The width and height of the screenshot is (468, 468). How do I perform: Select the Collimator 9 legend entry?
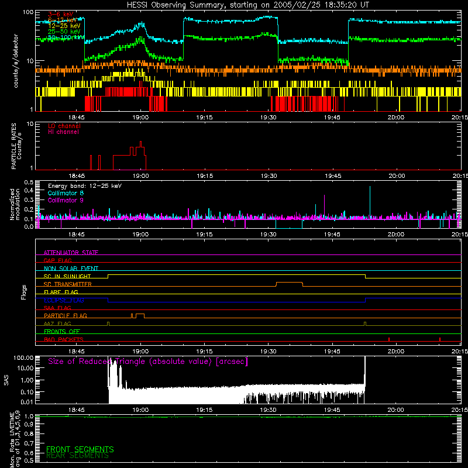(66, 200)
